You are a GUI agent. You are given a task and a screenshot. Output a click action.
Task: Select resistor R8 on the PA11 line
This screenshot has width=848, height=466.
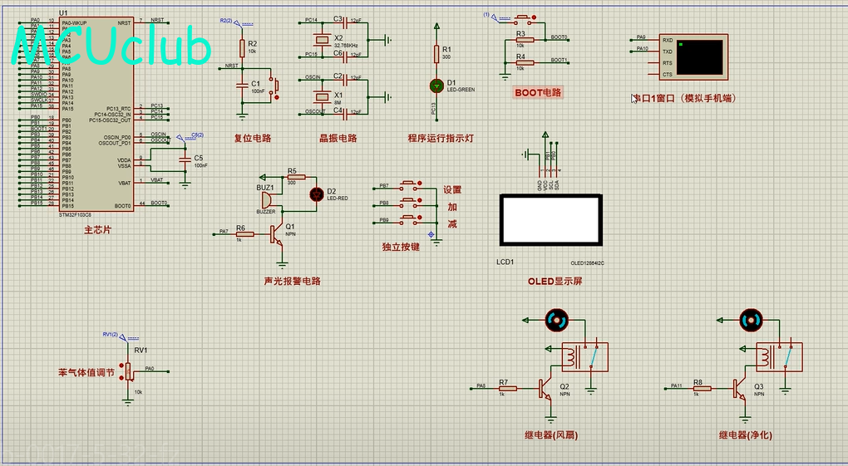pyautogui.click(x=702, y=388)
